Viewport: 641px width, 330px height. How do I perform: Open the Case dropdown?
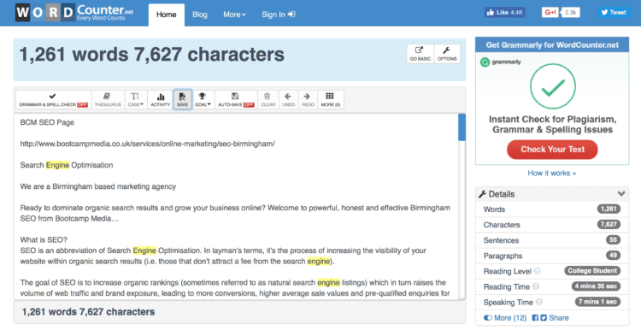tap(136, 100)
